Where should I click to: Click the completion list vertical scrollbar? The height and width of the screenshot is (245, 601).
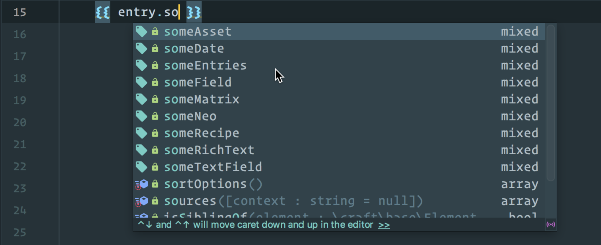pos(551,103)
